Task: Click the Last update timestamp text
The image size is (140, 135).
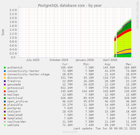Action: point(105,129)
